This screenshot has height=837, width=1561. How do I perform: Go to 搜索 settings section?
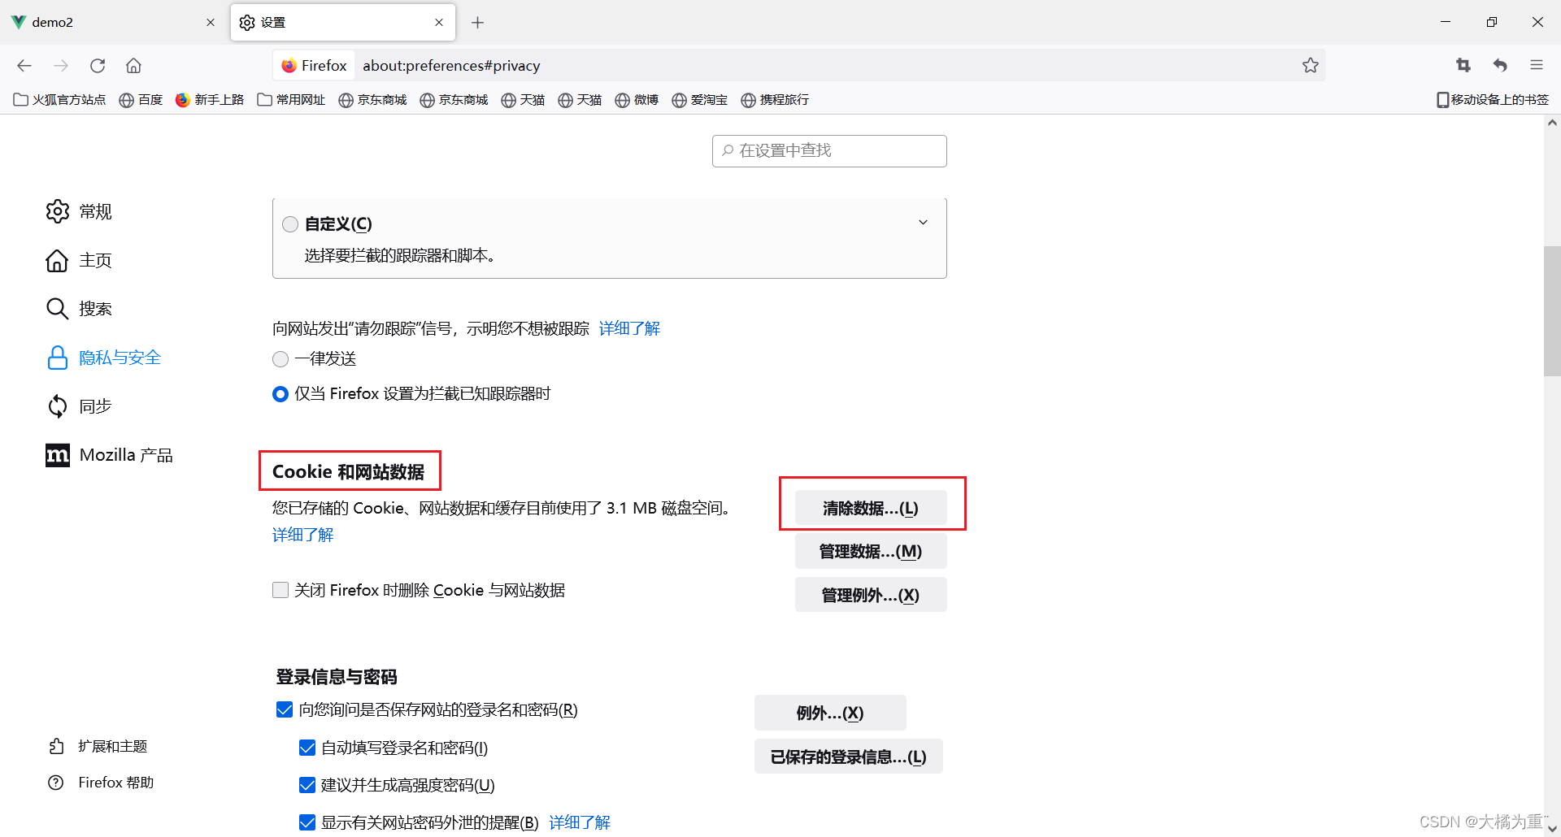pos(80,309)
